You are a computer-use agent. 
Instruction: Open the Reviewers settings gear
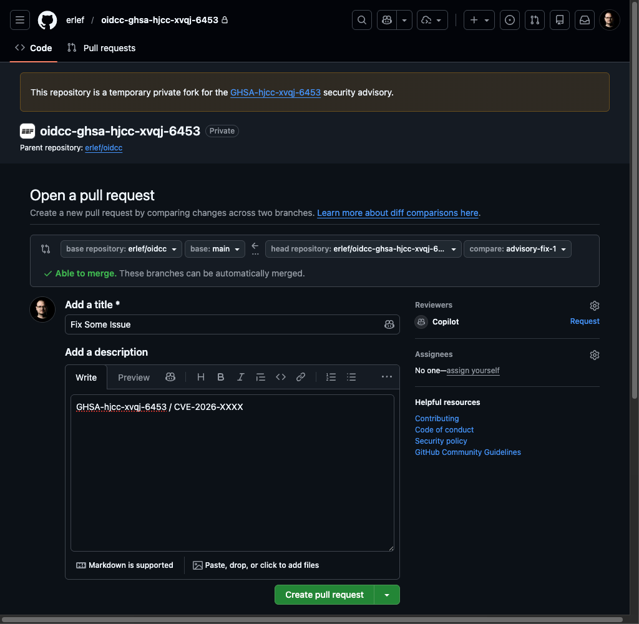[x=594, y=306]
